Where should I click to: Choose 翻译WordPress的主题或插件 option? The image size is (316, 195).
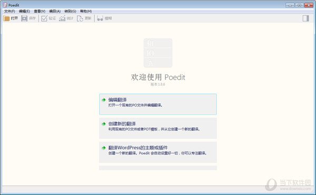158,152
